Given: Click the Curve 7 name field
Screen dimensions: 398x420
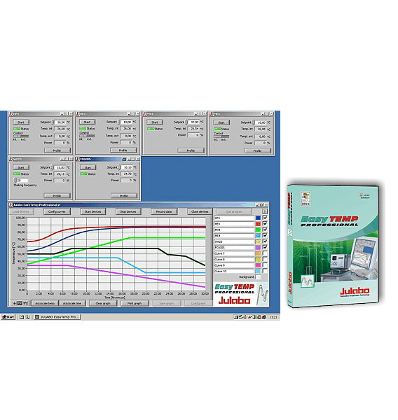Looking at the screenshot, I should [x=234, y=253].
